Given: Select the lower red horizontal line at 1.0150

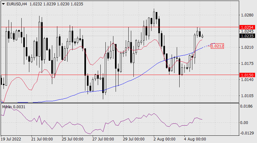Looking at the screenshot, I should point(120,75).
